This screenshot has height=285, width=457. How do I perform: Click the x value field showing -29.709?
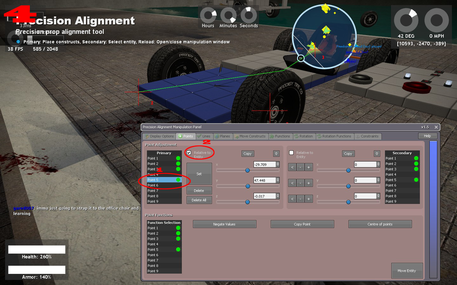click(x=266, y=164)
